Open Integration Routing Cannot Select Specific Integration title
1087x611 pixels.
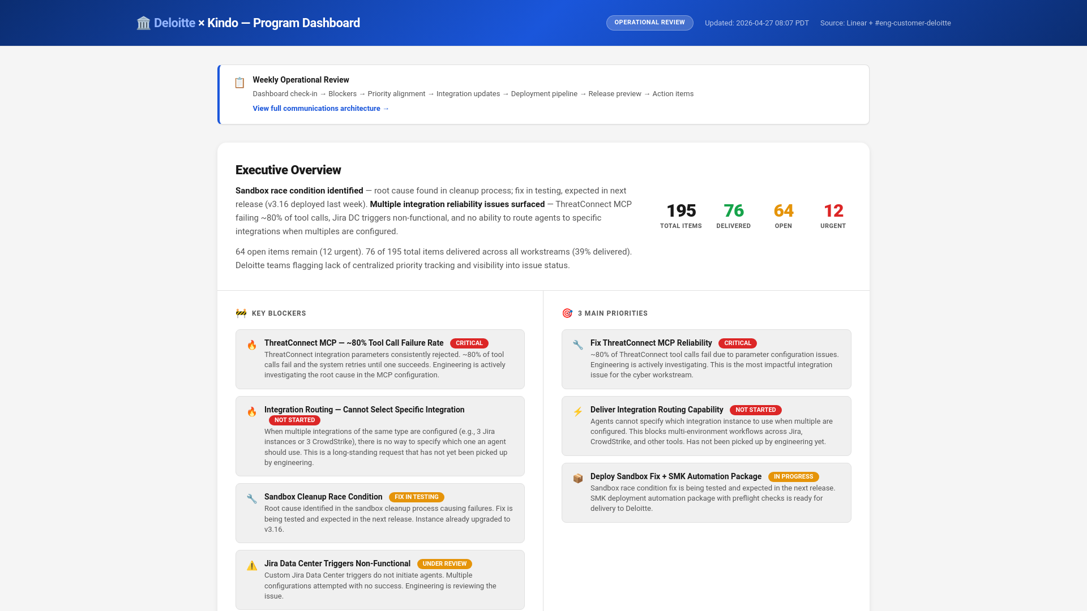click(x=364, y=410)
